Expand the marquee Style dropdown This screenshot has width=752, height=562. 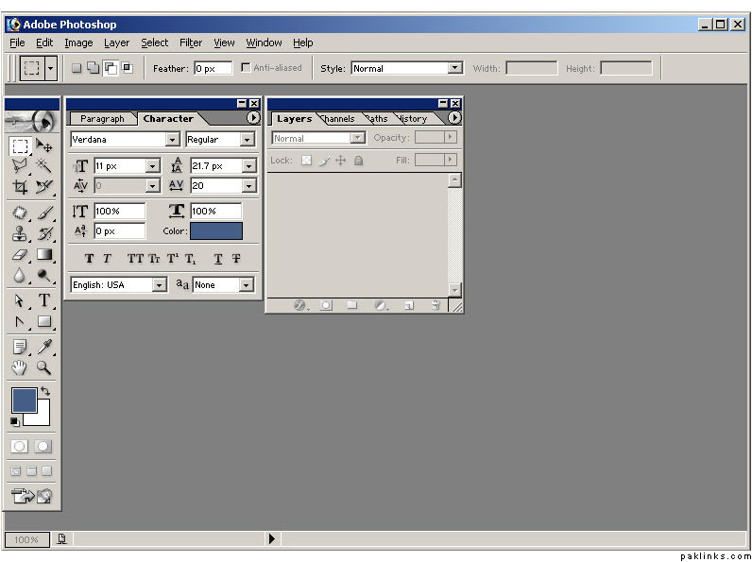[x=454, y=68]
